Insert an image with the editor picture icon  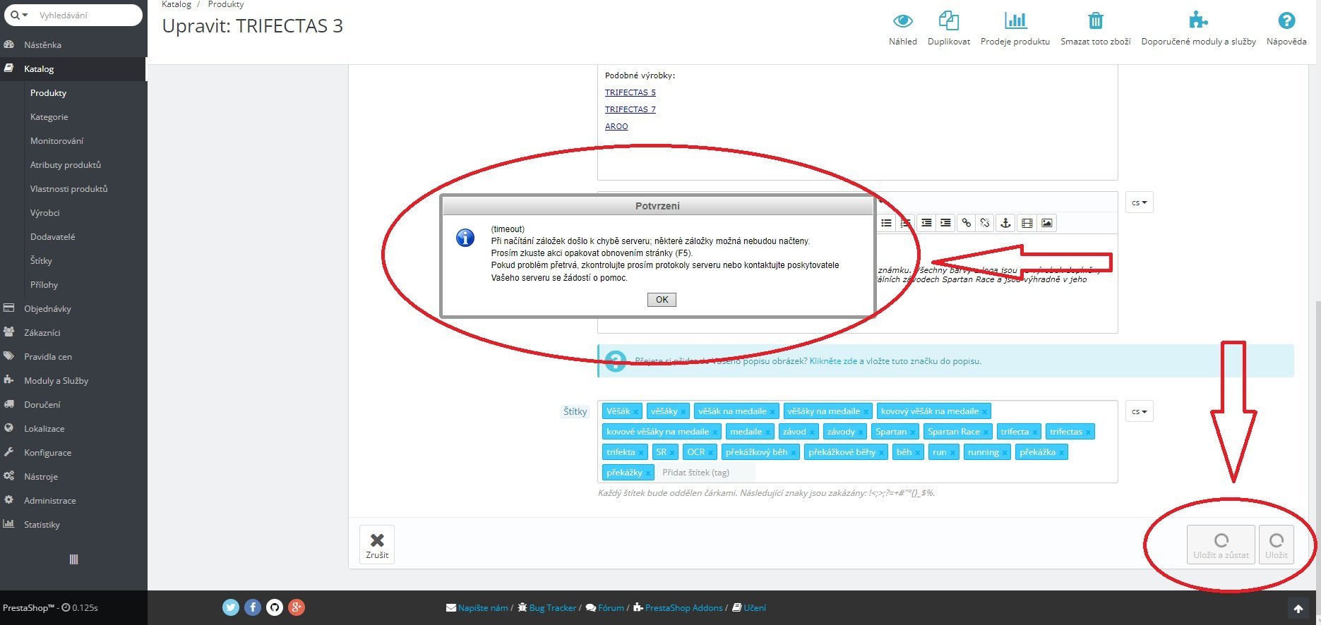coord(1046,223)
